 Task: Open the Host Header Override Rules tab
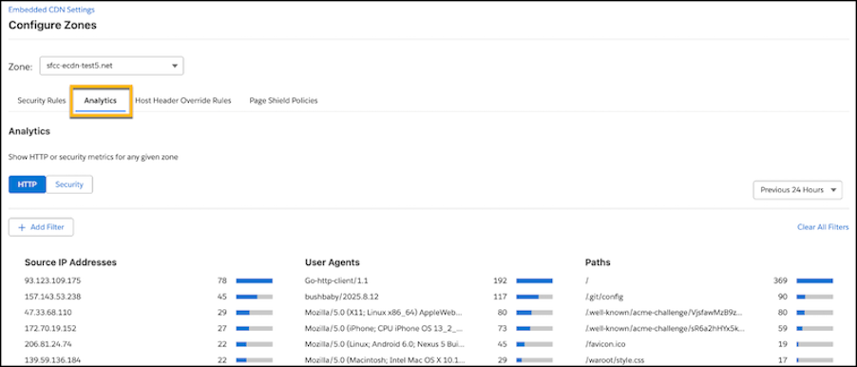click(x=183, y=101)
